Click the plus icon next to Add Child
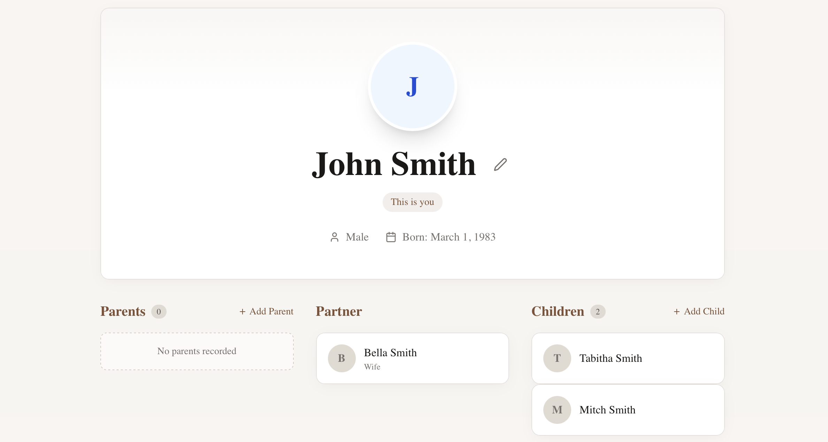828x442 pixels. [x=677, y=311]
